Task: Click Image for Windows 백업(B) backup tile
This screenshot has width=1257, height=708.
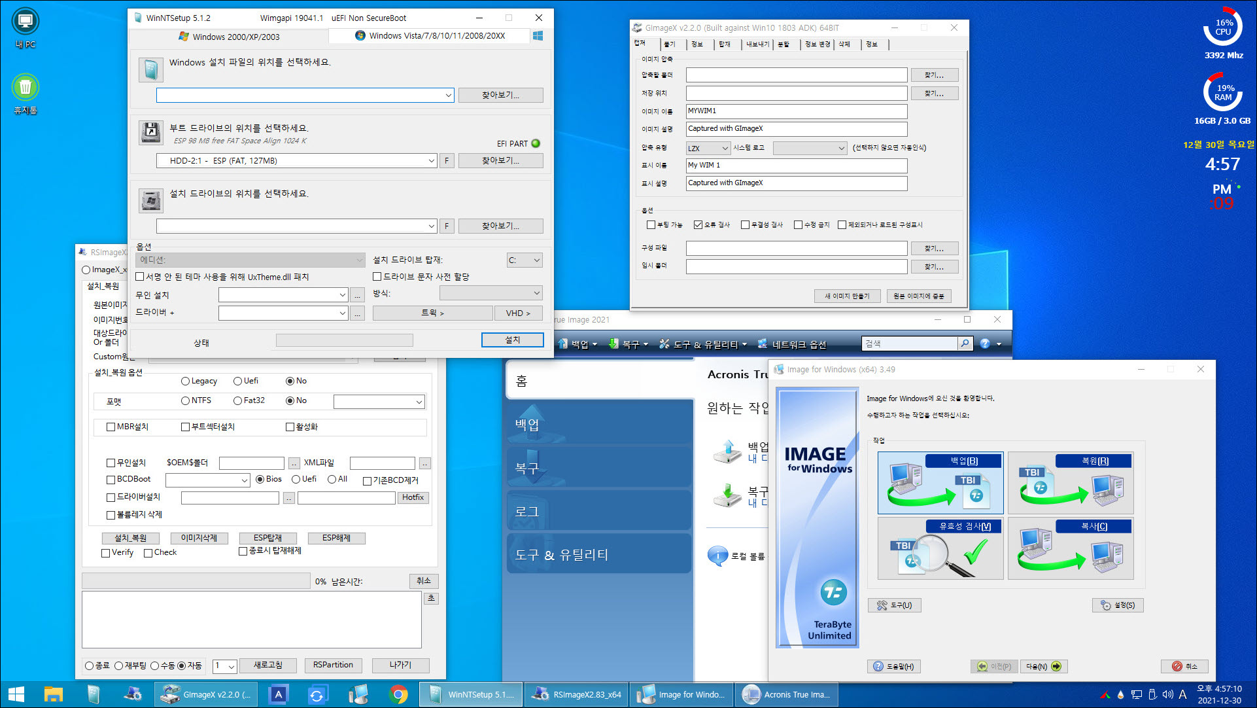Action: (940, 482)
